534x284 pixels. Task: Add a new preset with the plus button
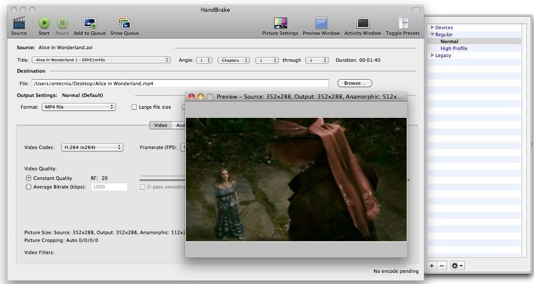pos(432,266)
